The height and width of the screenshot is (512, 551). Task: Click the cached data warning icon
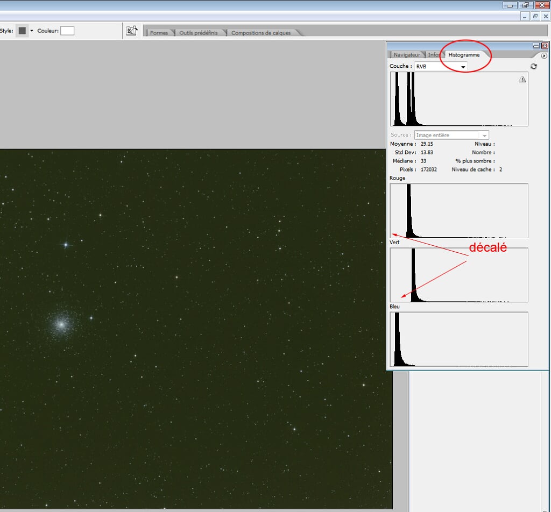[x=522, y=79]
